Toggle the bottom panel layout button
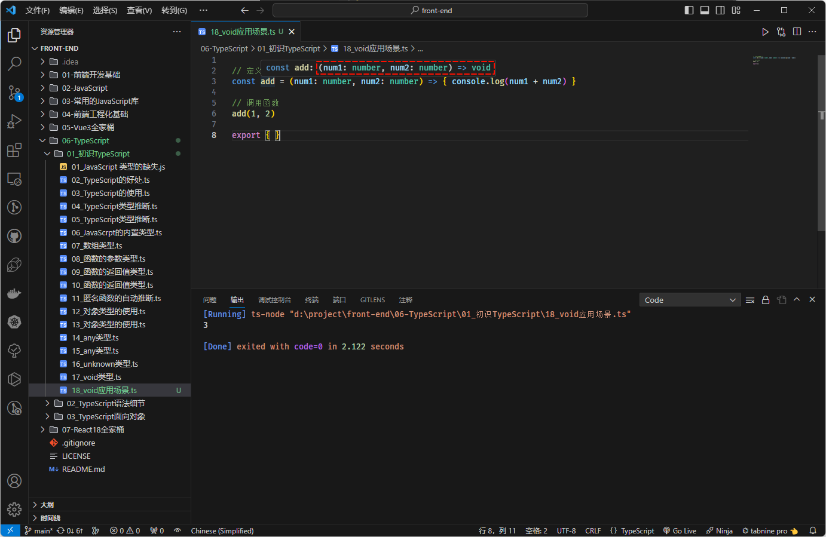826x537 pixels. 705,10
